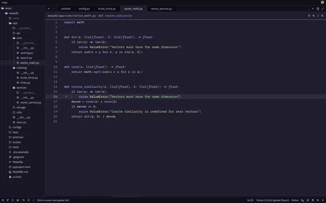Click 'def cosine_similarity' in the breadcrumb

[115, 16]
